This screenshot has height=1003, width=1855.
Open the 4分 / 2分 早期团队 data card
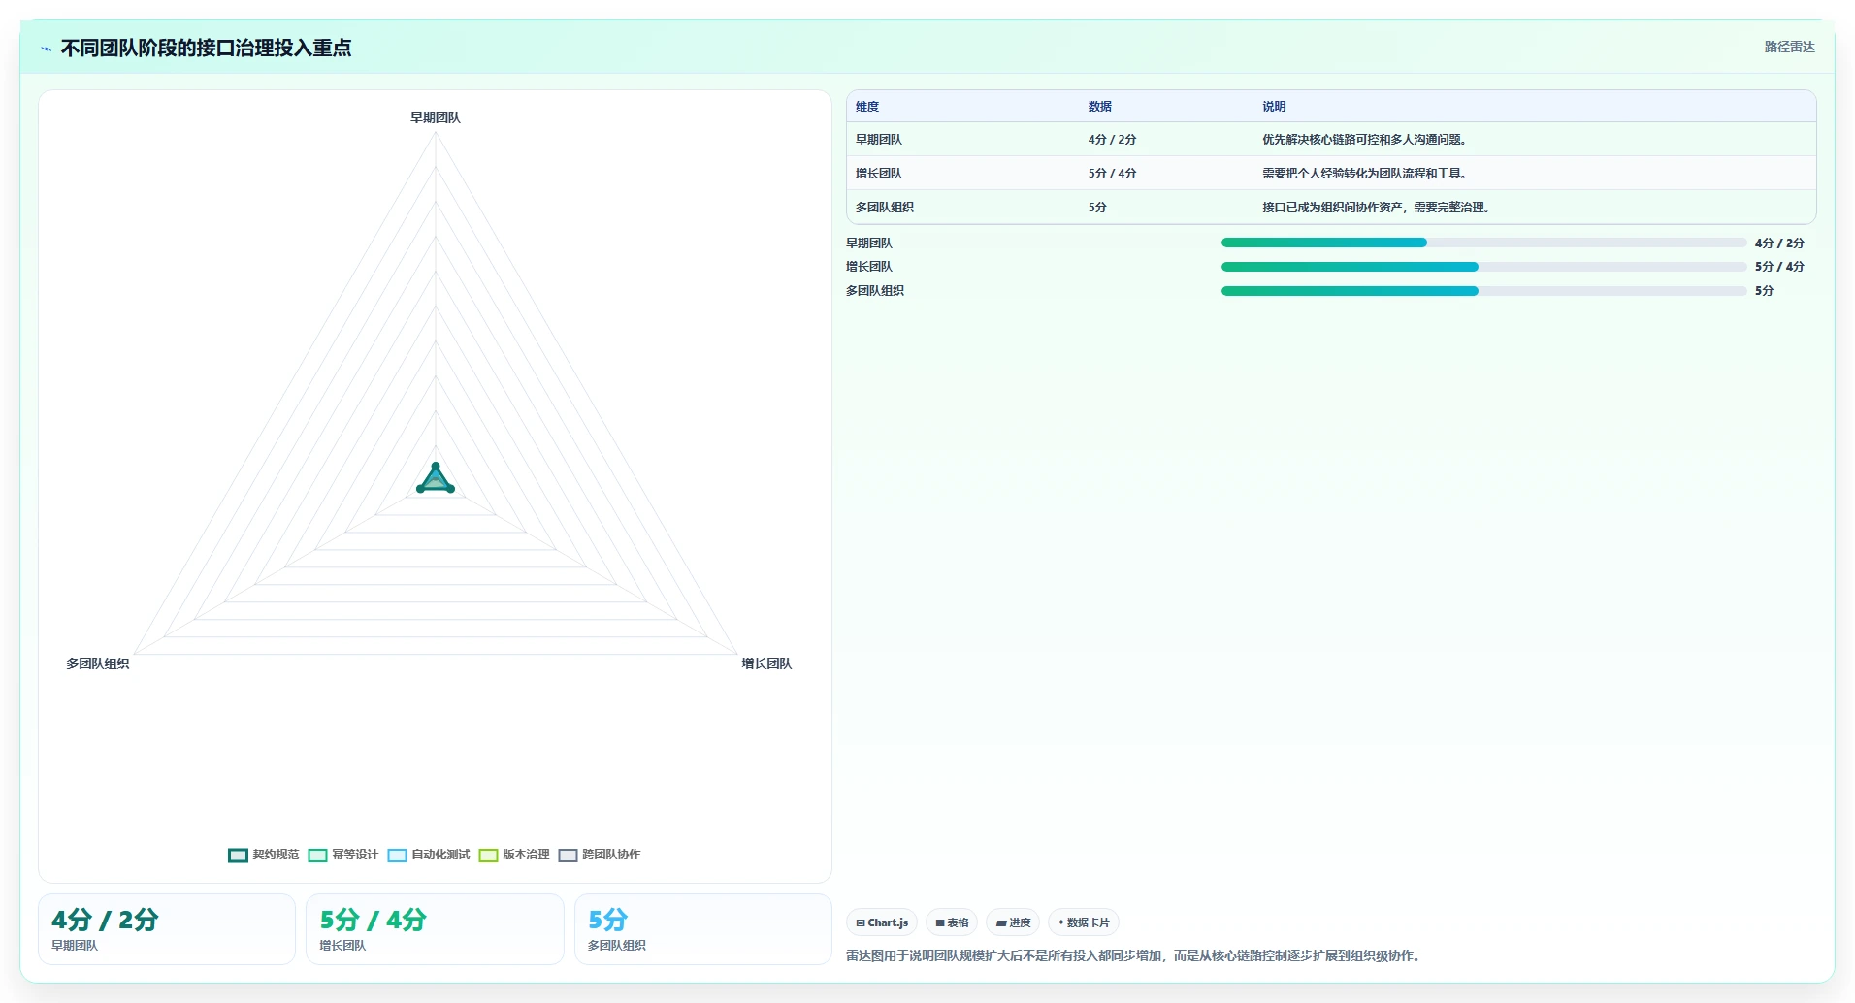(x=167, y=929)
